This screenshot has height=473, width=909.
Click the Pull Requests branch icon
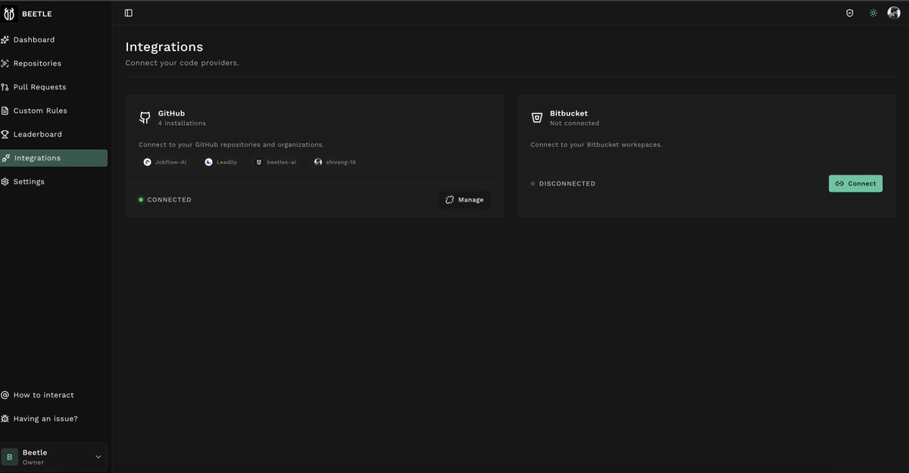tap(5, 87)
